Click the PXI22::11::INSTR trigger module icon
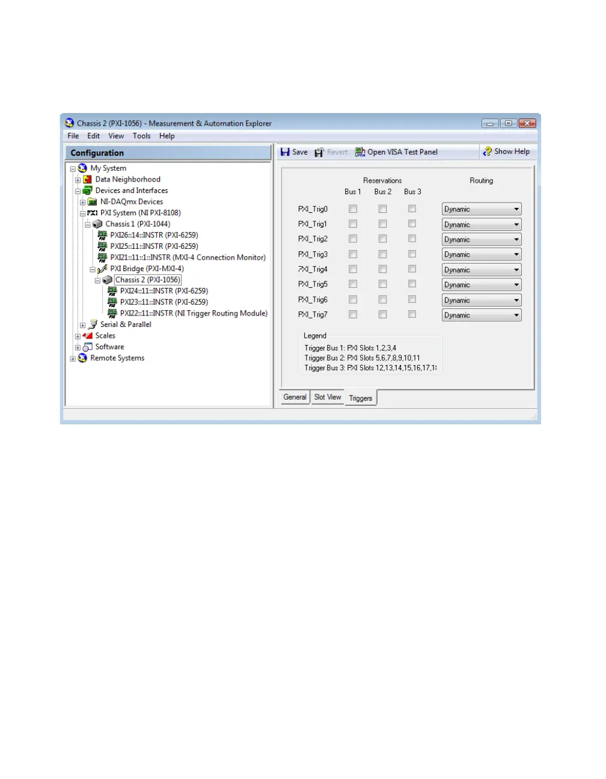 tap(112, 313)
